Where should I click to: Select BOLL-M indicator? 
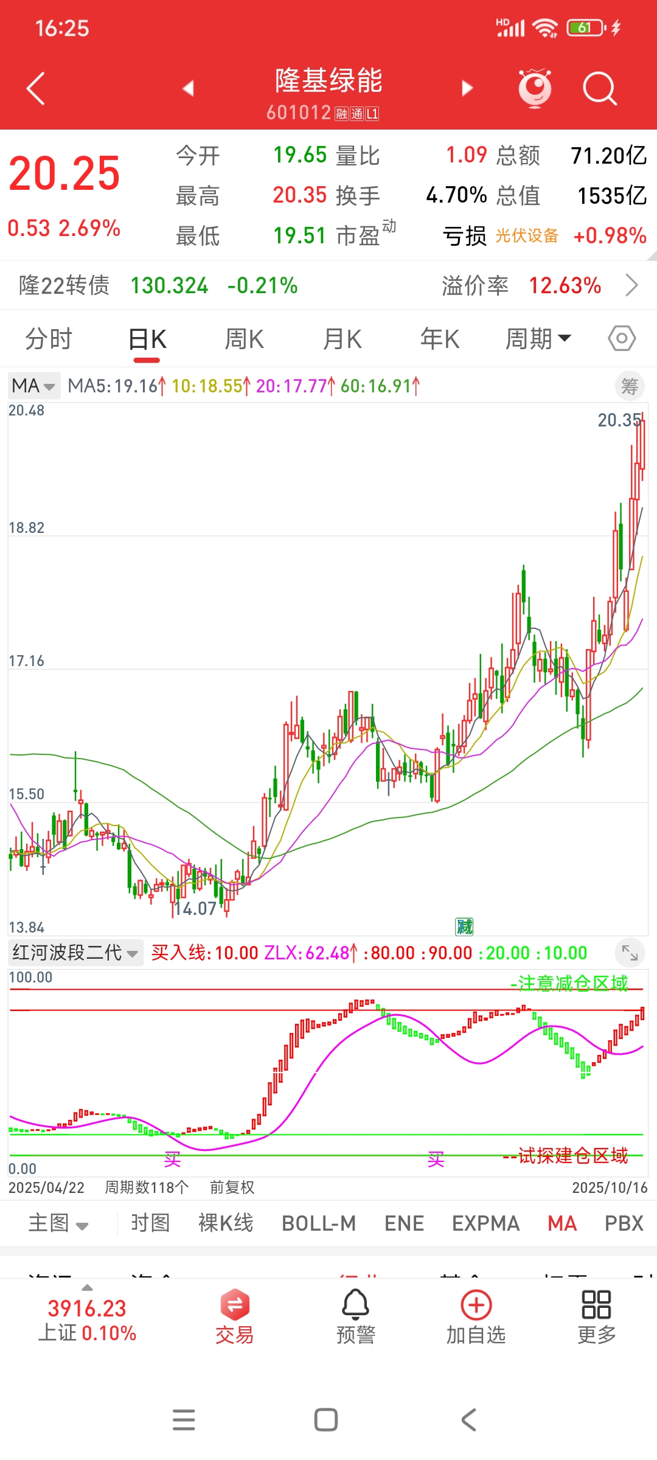319,1223
